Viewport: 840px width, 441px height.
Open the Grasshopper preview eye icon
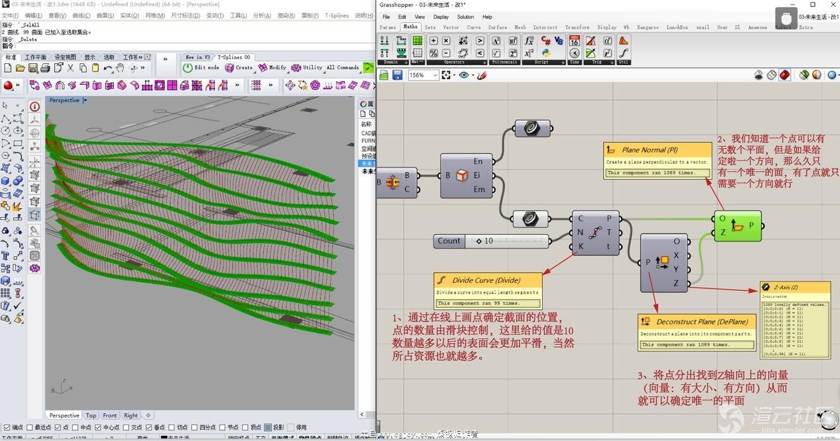(x=465, y=75)
